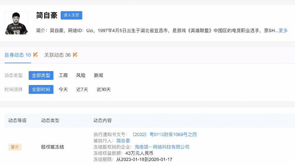Click the 动态类型 filter label
Image resolution: width=295 pixels, height=166 pixels.
pyautogui.click(x=14, y=75)
